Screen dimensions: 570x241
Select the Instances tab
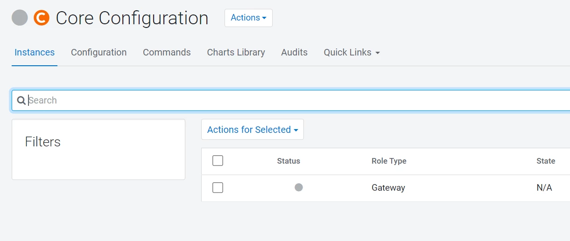click(35, 52)
